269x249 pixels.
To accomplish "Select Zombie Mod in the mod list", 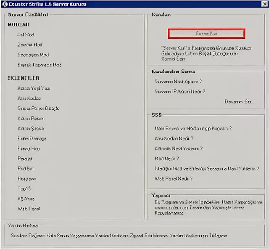I will coord(30,45).
